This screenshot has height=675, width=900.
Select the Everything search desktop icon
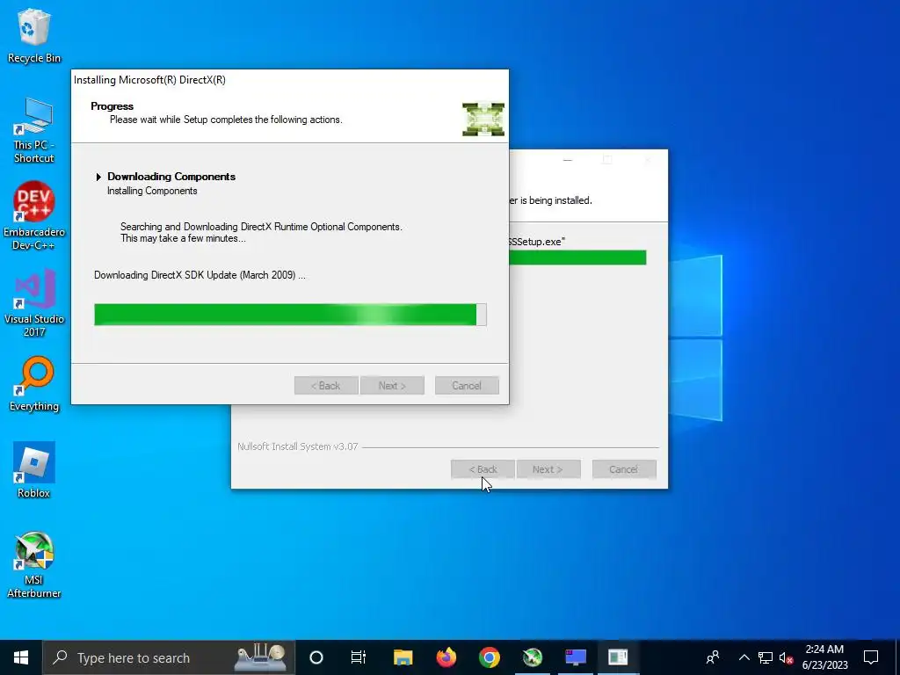point(34,383)
